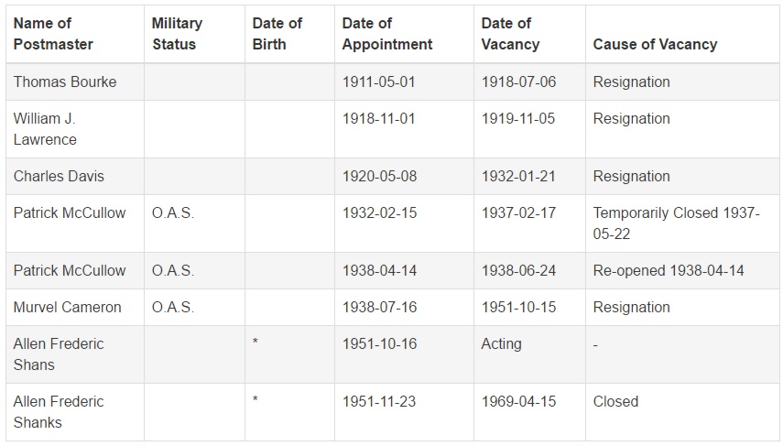Click the Name of Postmaster column header

pos(53,34)
